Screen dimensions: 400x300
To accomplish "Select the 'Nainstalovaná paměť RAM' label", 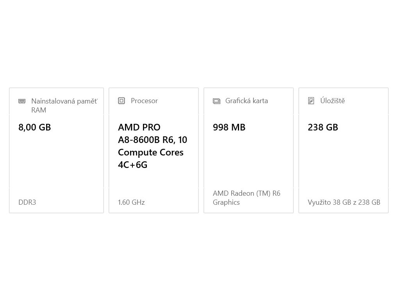I will tap(64, 105).
